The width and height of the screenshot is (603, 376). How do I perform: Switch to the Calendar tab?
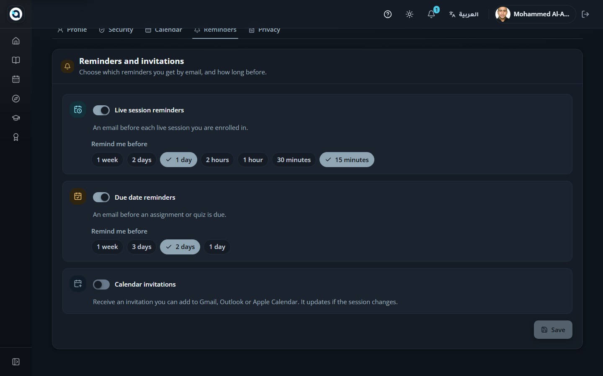pyautogui.click(x=164, y=30)
